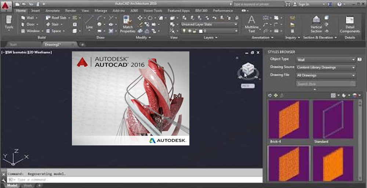This screenshot has height=188, width=367.
Task: Click the command line input field
Action: [135, 180]
